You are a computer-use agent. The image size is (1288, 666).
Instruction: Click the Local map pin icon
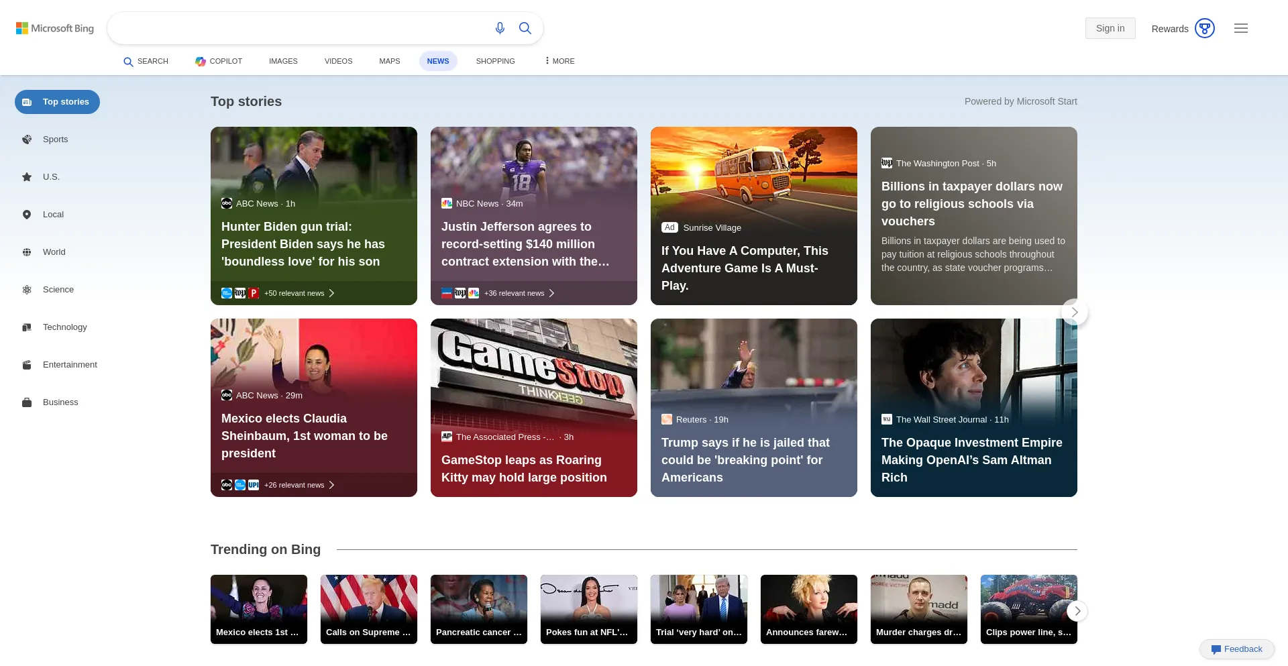[27, 215]
